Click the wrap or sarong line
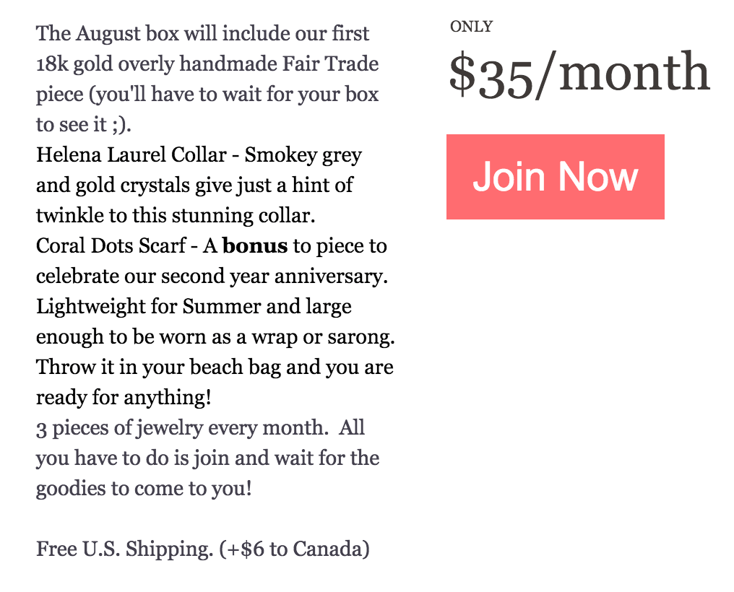734x592 pixels. (x=216, y=337)
